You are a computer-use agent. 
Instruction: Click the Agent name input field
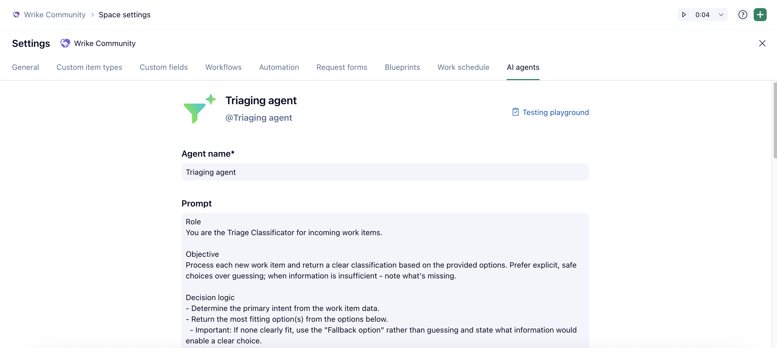[x=385, y=172]
